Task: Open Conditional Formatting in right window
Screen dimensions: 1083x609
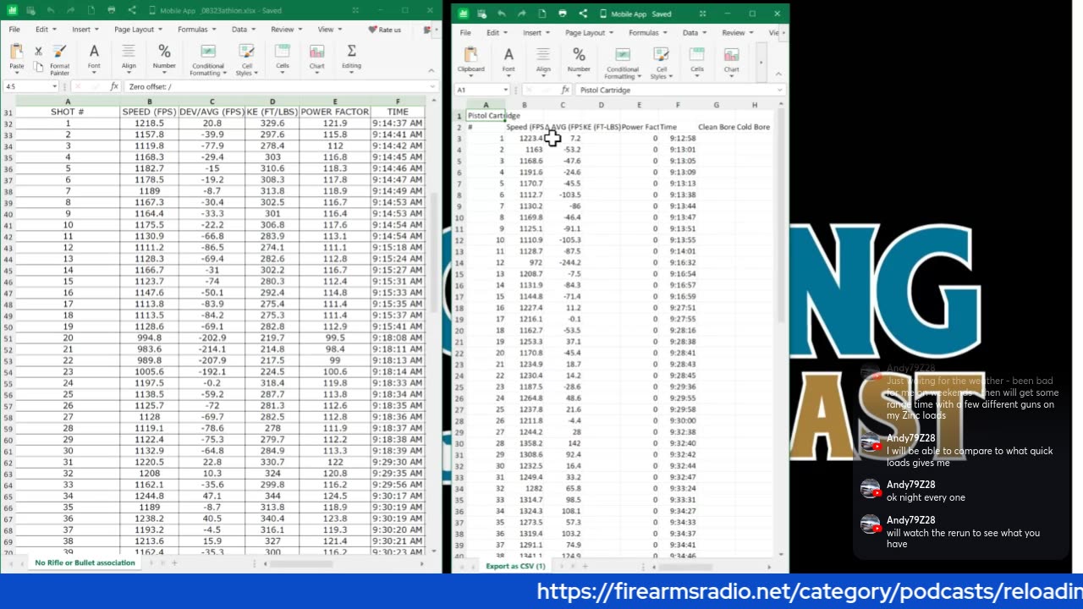Action: [622, 63]
